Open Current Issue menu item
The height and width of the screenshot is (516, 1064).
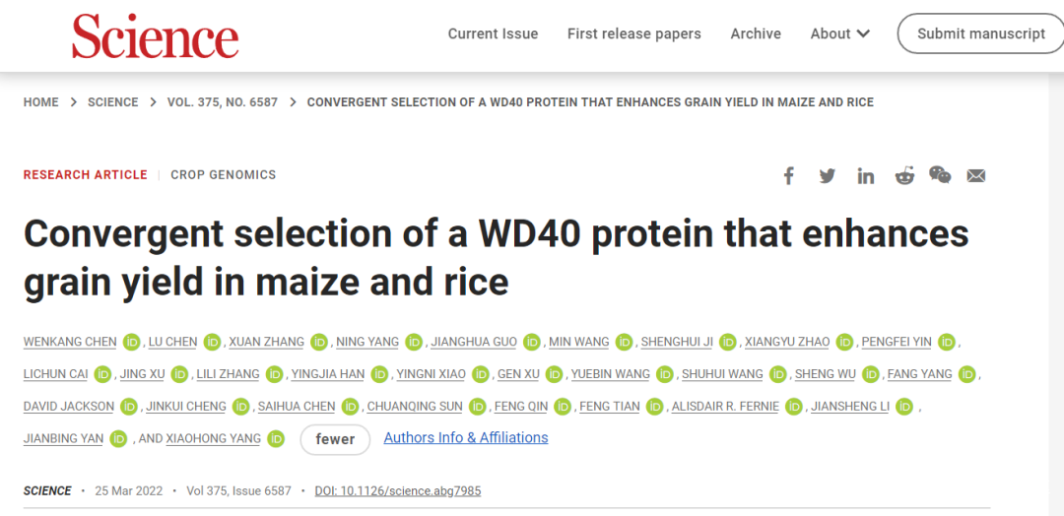click(x=493, y=33)
